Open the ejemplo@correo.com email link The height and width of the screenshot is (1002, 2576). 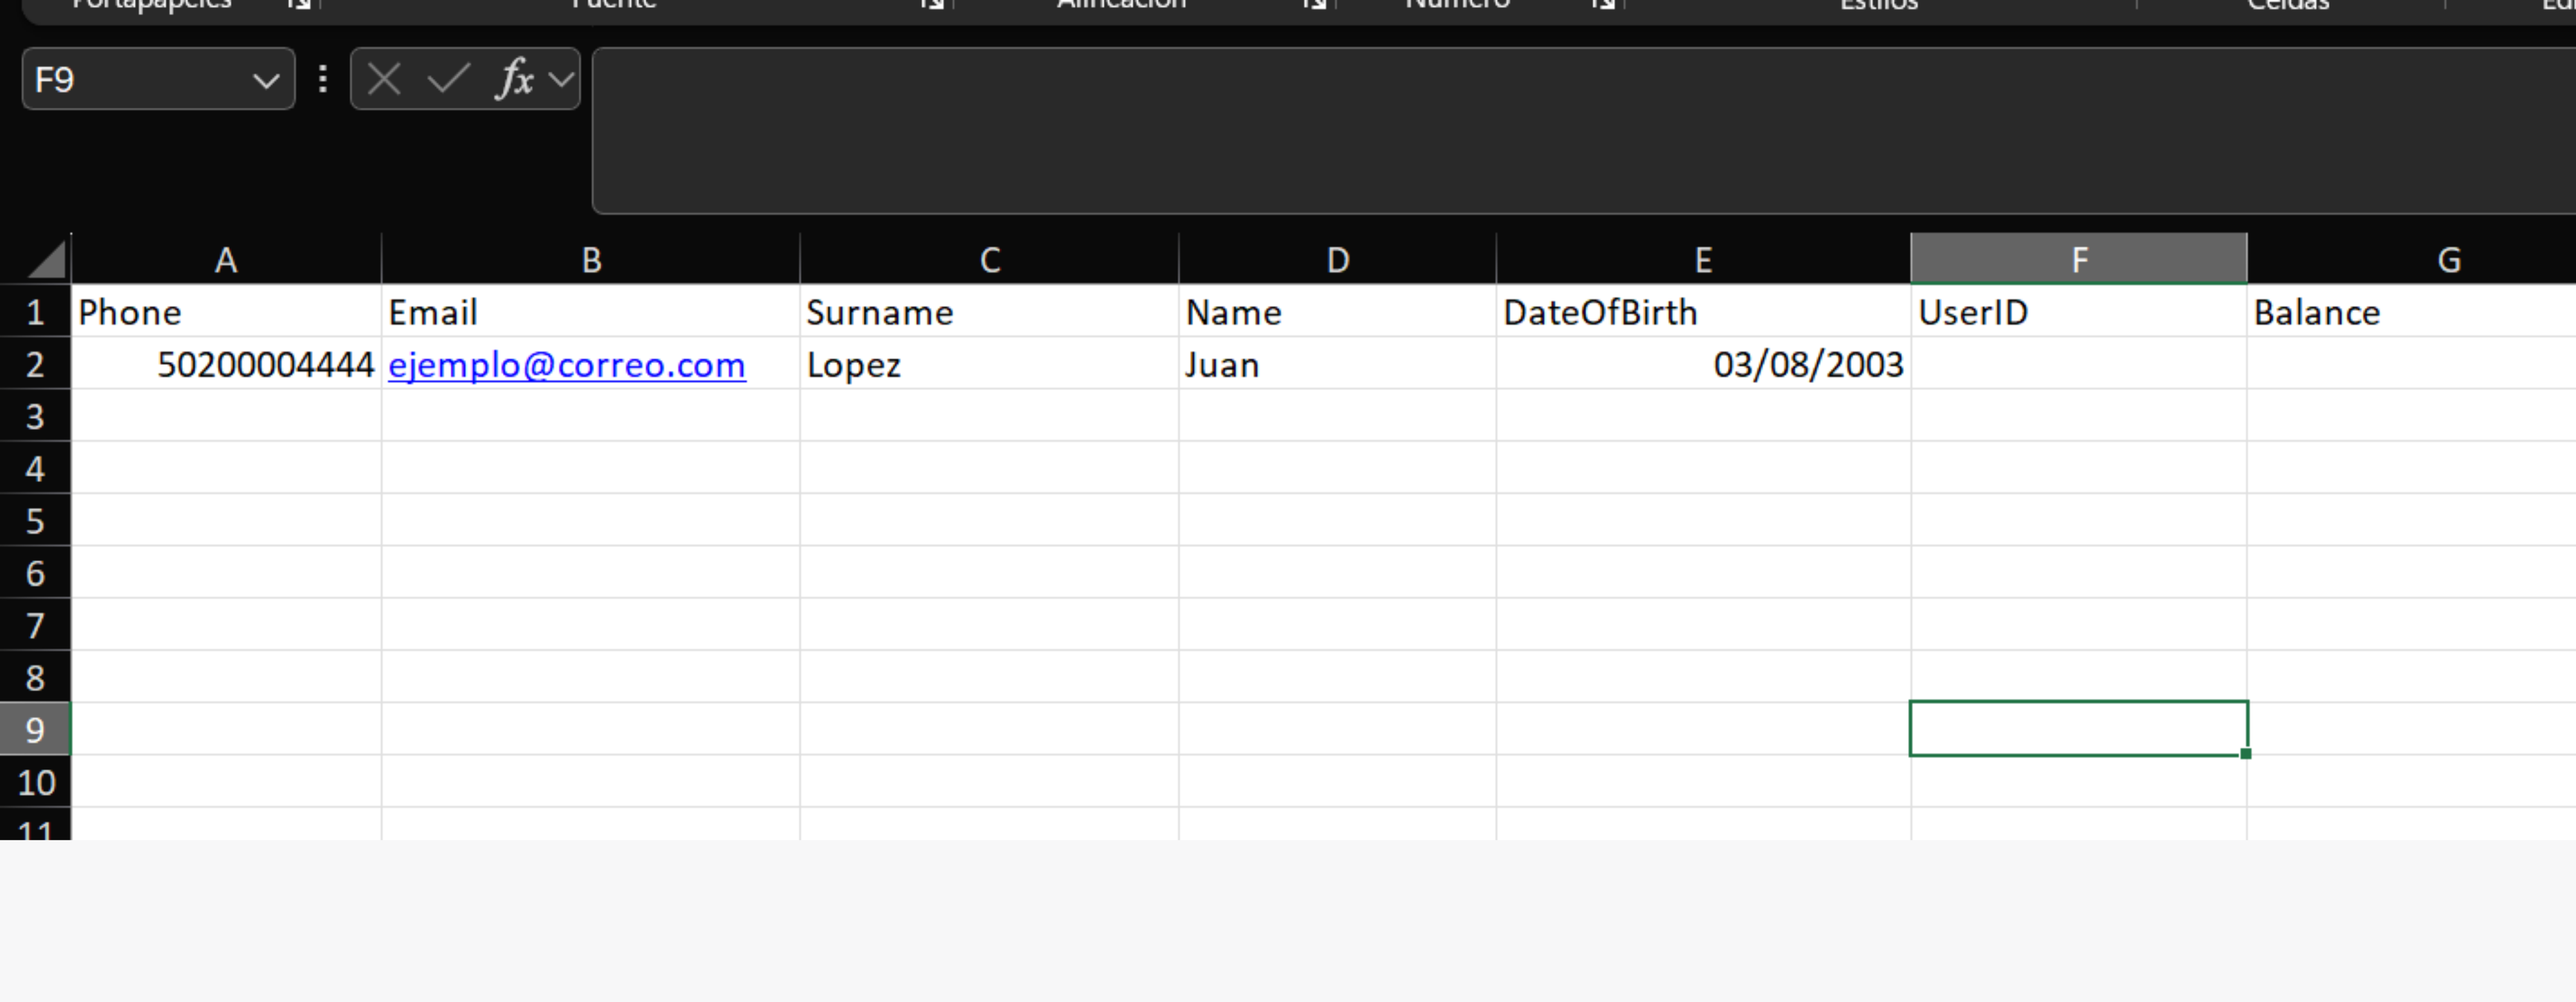(x=566, y=365)
